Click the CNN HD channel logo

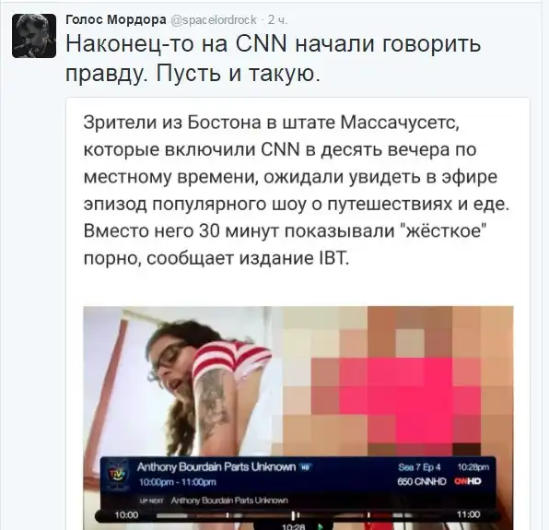click(x=468, y=481)
